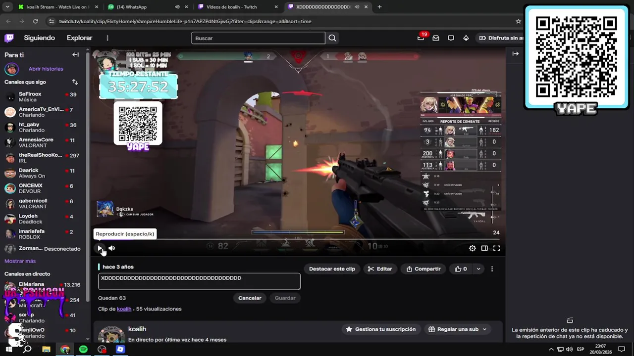Click the Guardar button
Viewport: 634px width, 356px height.
click(x=285, y=298)
